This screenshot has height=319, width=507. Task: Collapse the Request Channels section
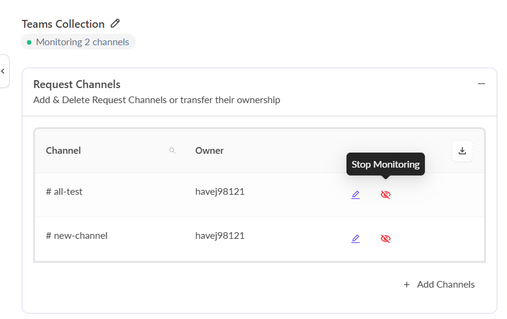tap(481, 84)
